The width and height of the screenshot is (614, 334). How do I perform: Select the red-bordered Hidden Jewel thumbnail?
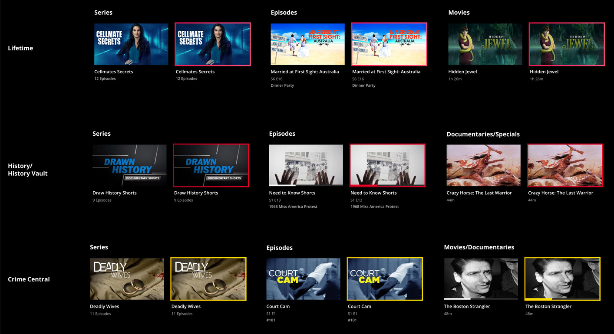pyautogui.click(x=567, y=44)
